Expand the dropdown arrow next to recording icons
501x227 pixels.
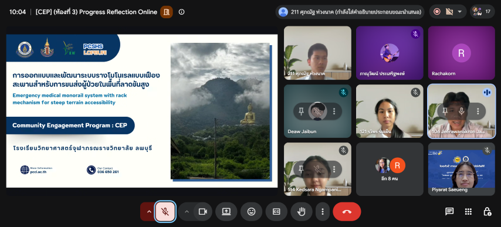point(460,12)
